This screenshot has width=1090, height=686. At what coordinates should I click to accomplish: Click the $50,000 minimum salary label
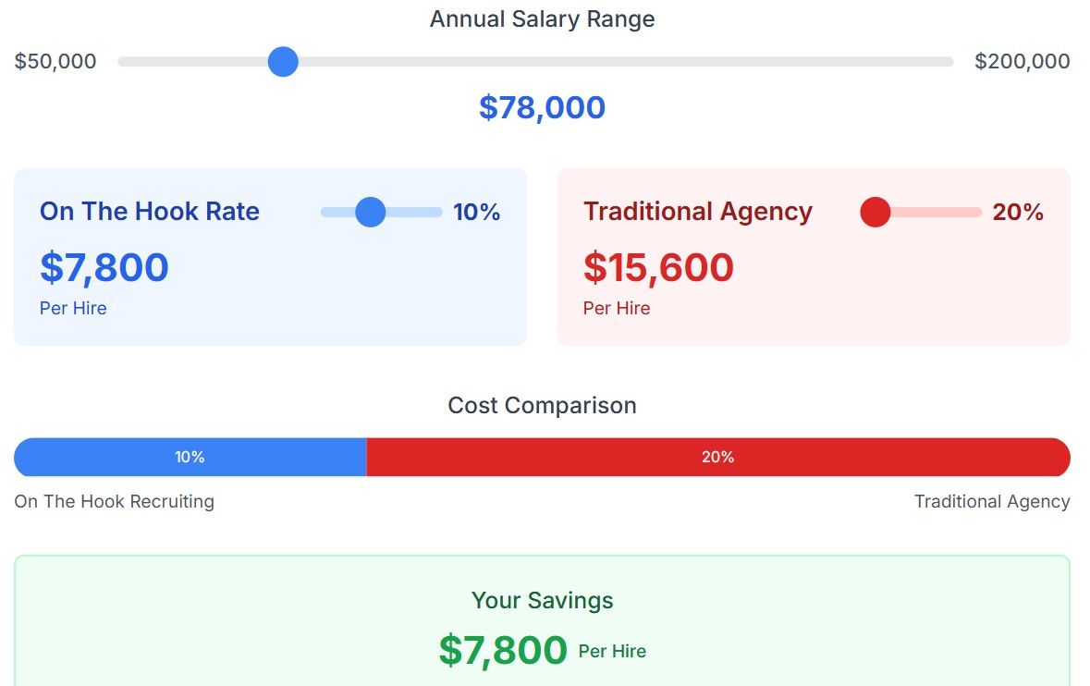(x=55, y=61)
